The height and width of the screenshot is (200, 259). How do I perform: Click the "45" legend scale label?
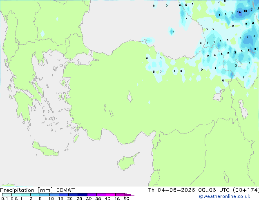117,198
